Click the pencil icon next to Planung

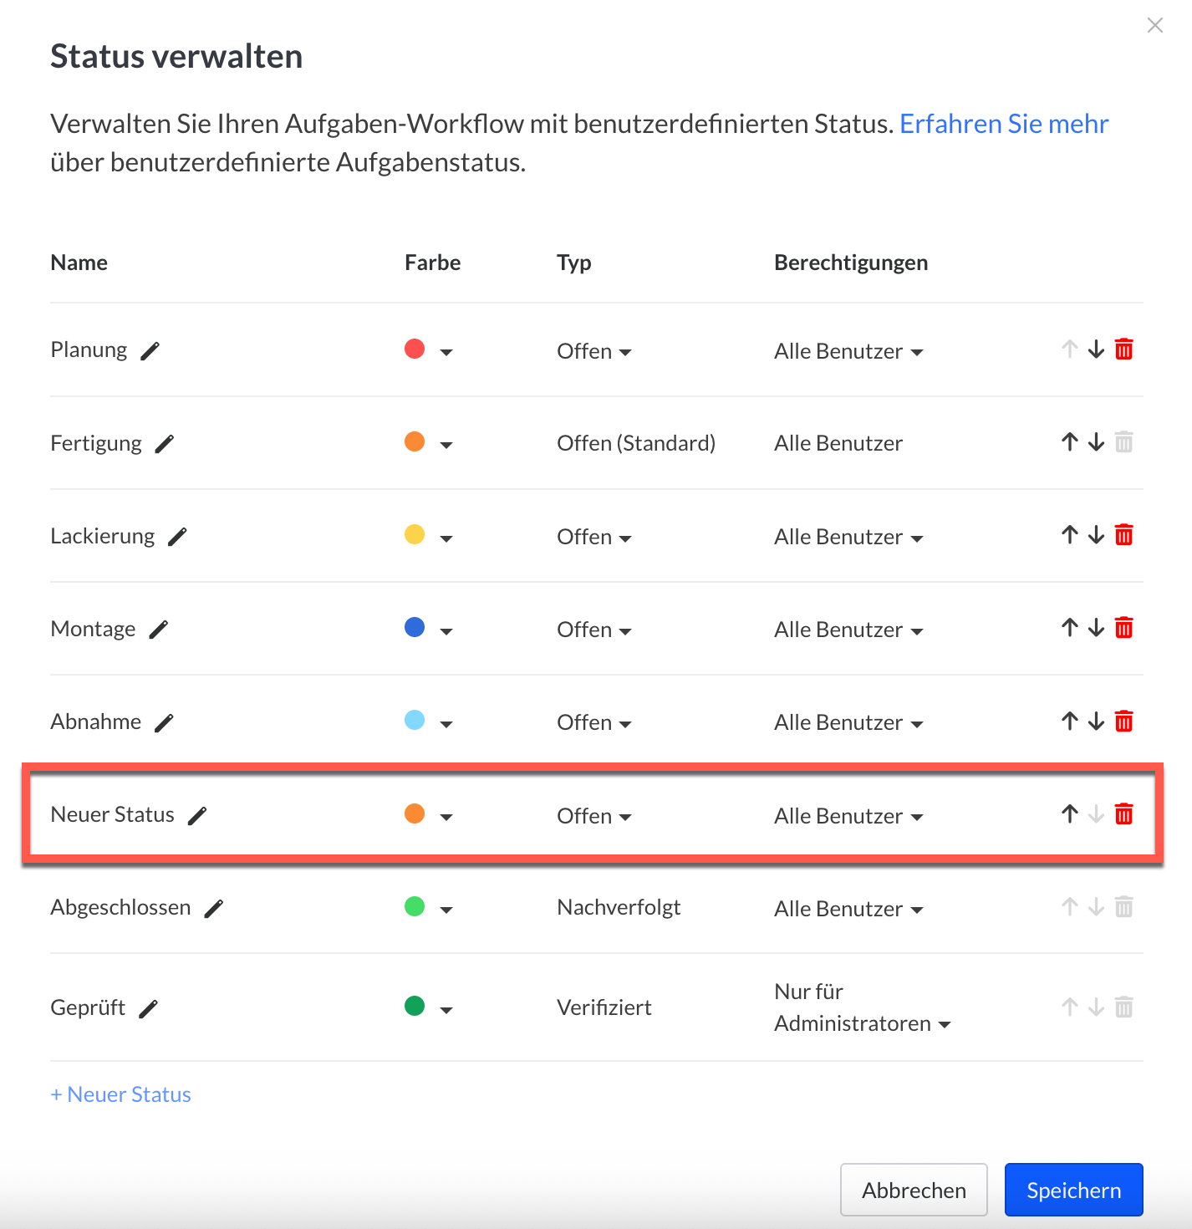150,351
